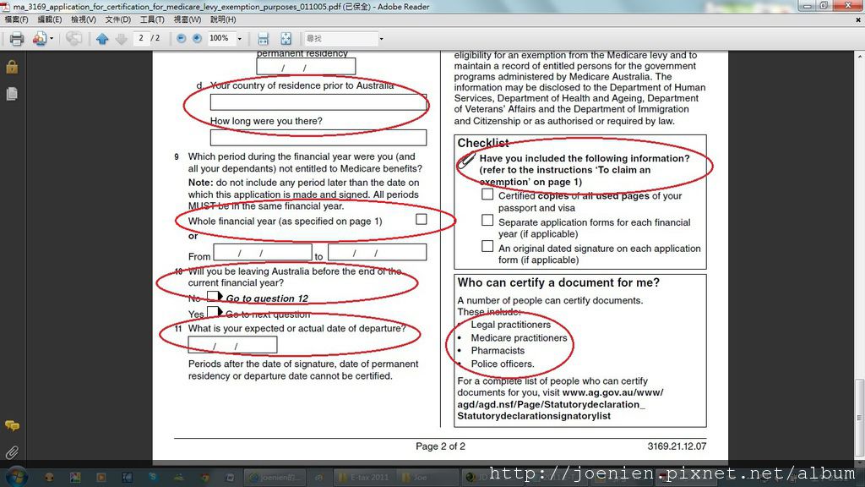Click the security lock icon in side panel
Viewport: 865px width, 487px height.
(12, 68)
